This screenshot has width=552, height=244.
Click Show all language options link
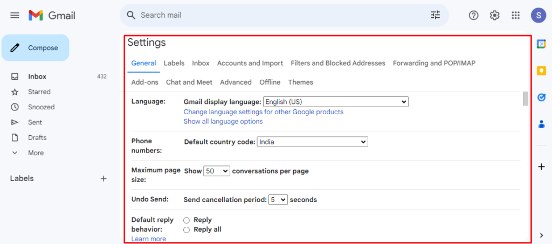point(223,121)
